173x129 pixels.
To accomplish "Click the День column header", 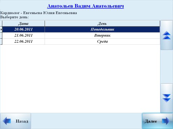I will [x=102, y=24].
